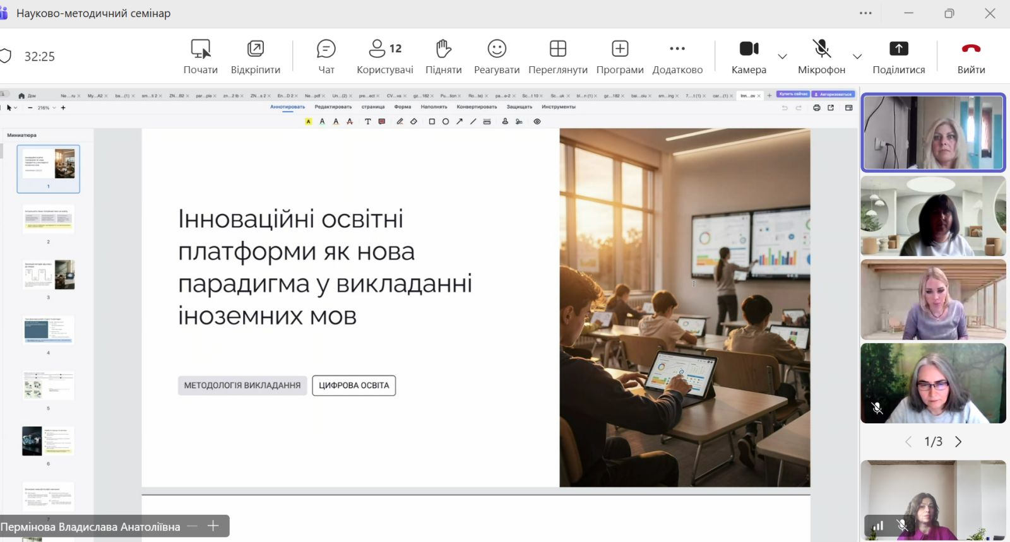The image size is (1010, 542).
Task: Switch to Конвертировать tab
Action: click(477, 107)
